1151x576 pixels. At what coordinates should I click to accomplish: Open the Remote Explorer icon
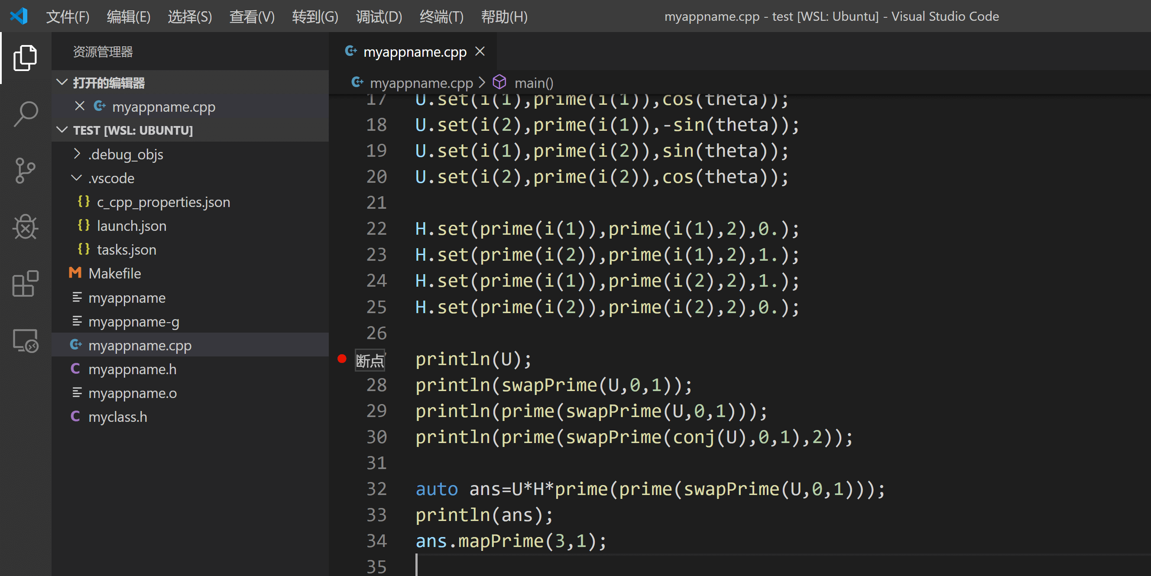(25, 340)
